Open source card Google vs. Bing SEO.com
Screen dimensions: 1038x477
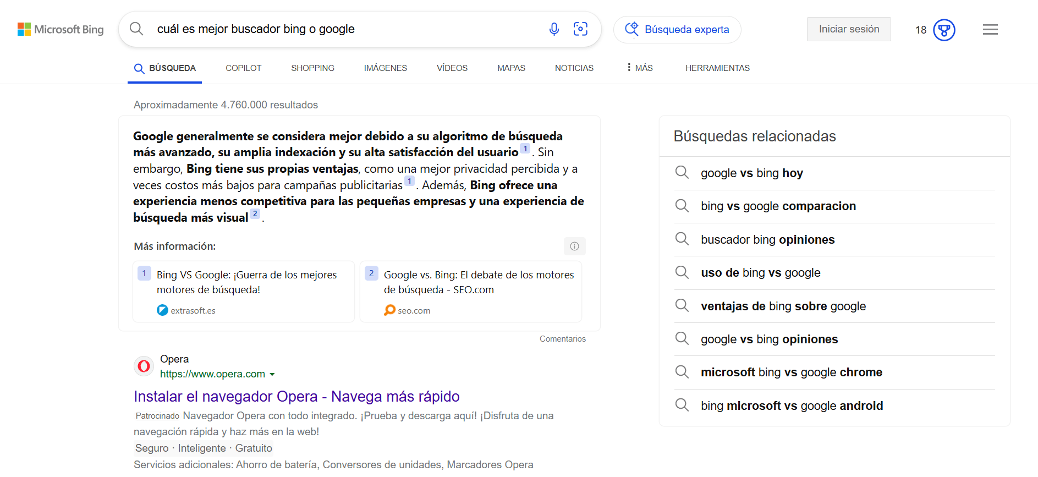pos(471,292)
